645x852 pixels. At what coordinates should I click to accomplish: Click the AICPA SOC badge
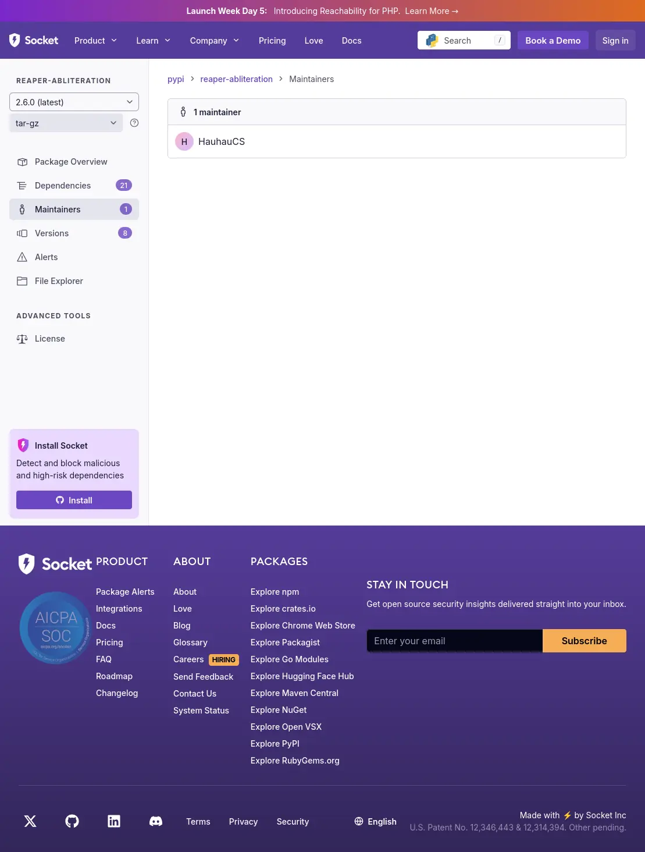point(56,627)
